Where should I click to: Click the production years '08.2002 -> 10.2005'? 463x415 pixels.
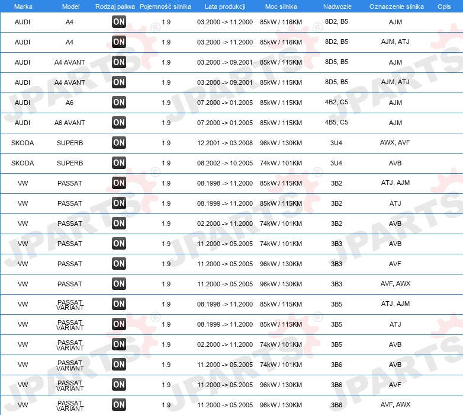pos(225,163)
